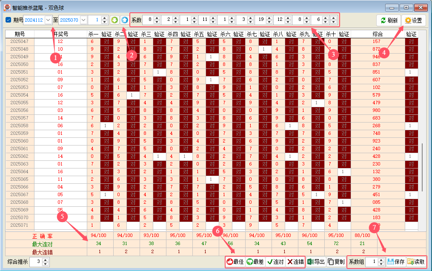Click the 杀一 column header
Image resolution: width=432 pixels, height=271 pixels.
point(94,34)
